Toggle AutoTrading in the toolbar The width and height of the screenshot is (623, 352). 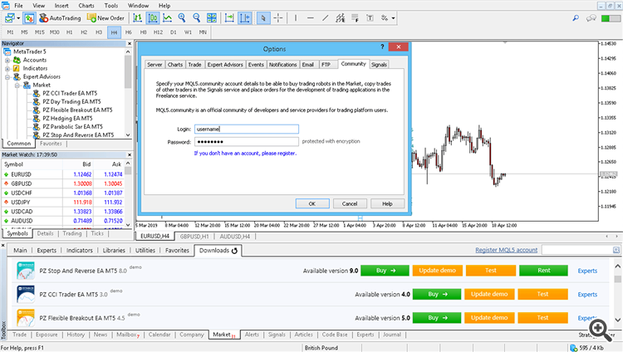(x=60, y=18)
